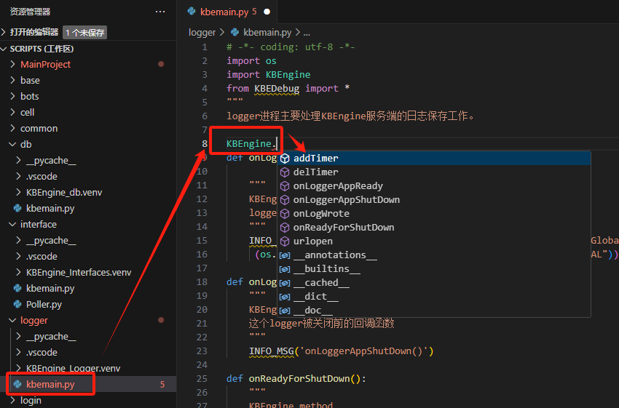The image size is (619, 408).
Task: Click onLoggerAppReady method icon in suggestions
Action: pos(285,186)
